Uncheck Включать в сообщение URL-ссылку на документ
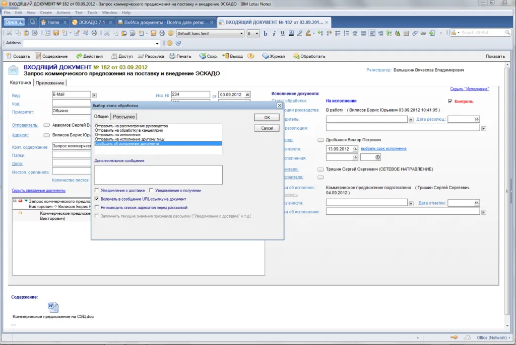Image resolution: width=516 pixels, height=345 pixels. click(97, 199)
